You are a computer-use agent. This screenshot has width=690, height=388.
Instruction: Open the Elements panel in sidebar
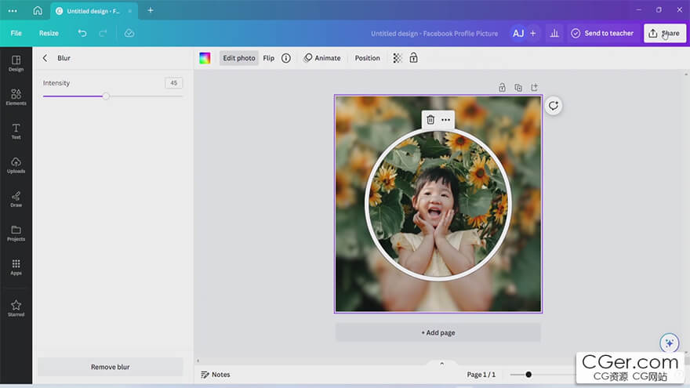tap(16, 96)
